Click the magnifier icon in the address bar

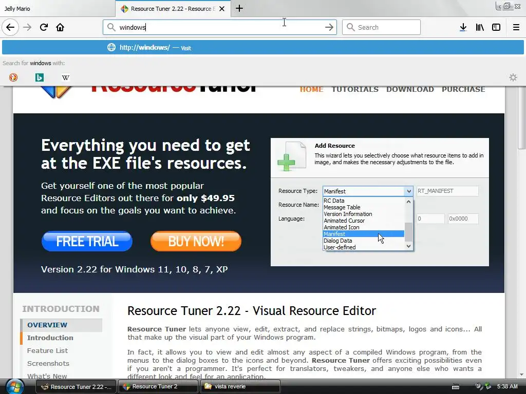111,27
